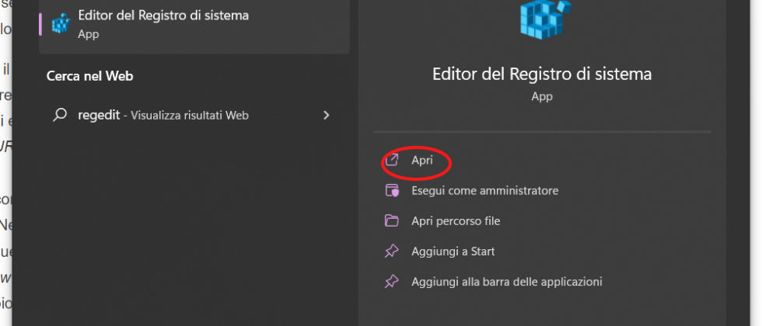Expand the regedit web result chevron
762x326 pixels.
pos(327,115)
